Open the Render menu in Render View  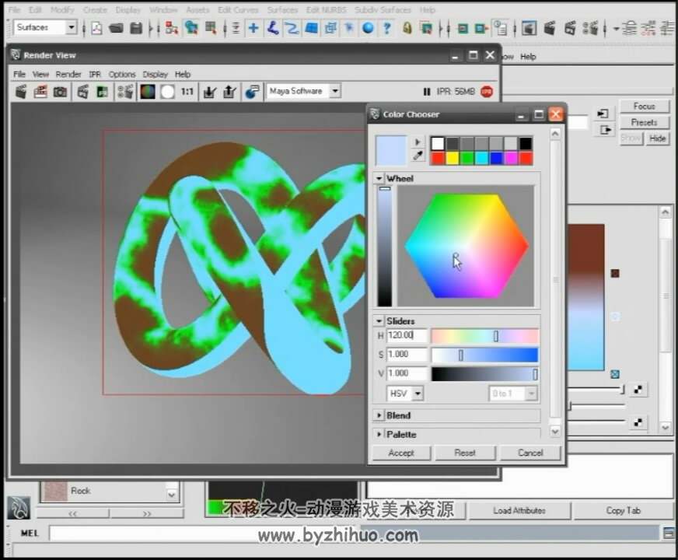click(x=68, y=75)
